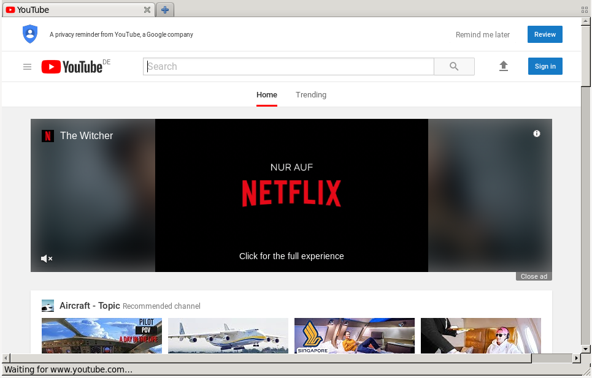This screenshot has width=592, height=378.
Task: Click the privacy shield icon
Action: tap(30, 34)
